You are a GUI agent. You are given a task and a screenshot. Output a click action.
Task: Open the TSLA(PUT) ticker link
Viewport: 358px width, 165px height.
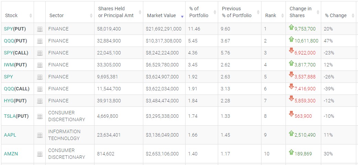click(x=16, y=116)
